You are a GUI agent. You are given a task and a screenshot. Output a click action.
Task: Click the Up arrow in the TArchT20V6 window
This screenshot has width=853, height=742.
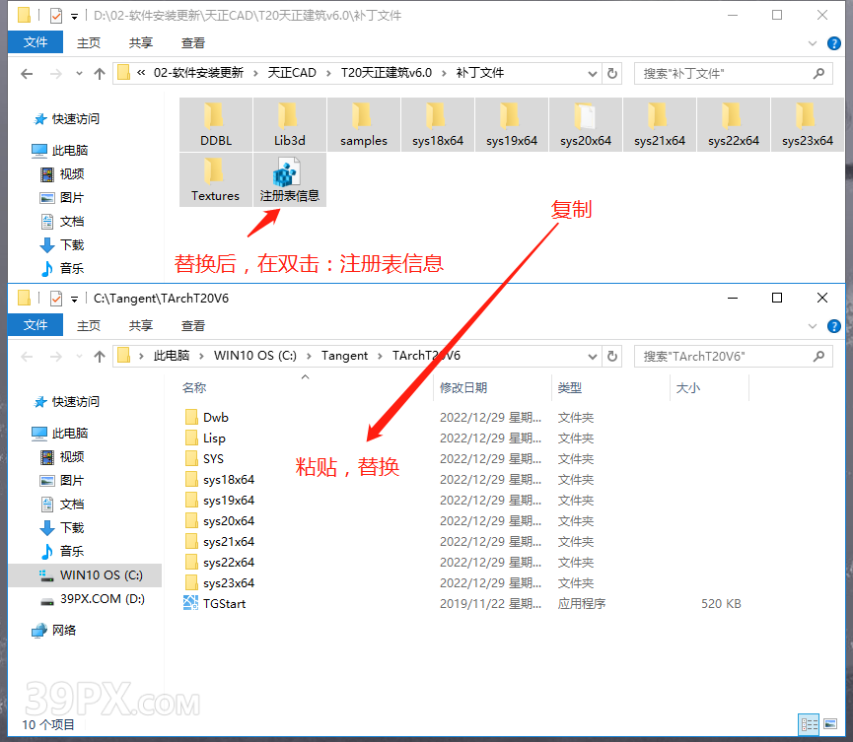click(x=99, y=357)
